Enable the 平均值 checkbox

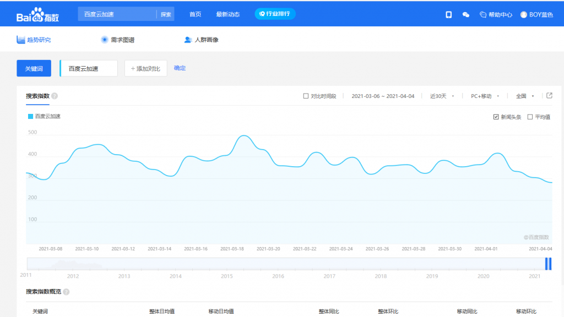530,117
